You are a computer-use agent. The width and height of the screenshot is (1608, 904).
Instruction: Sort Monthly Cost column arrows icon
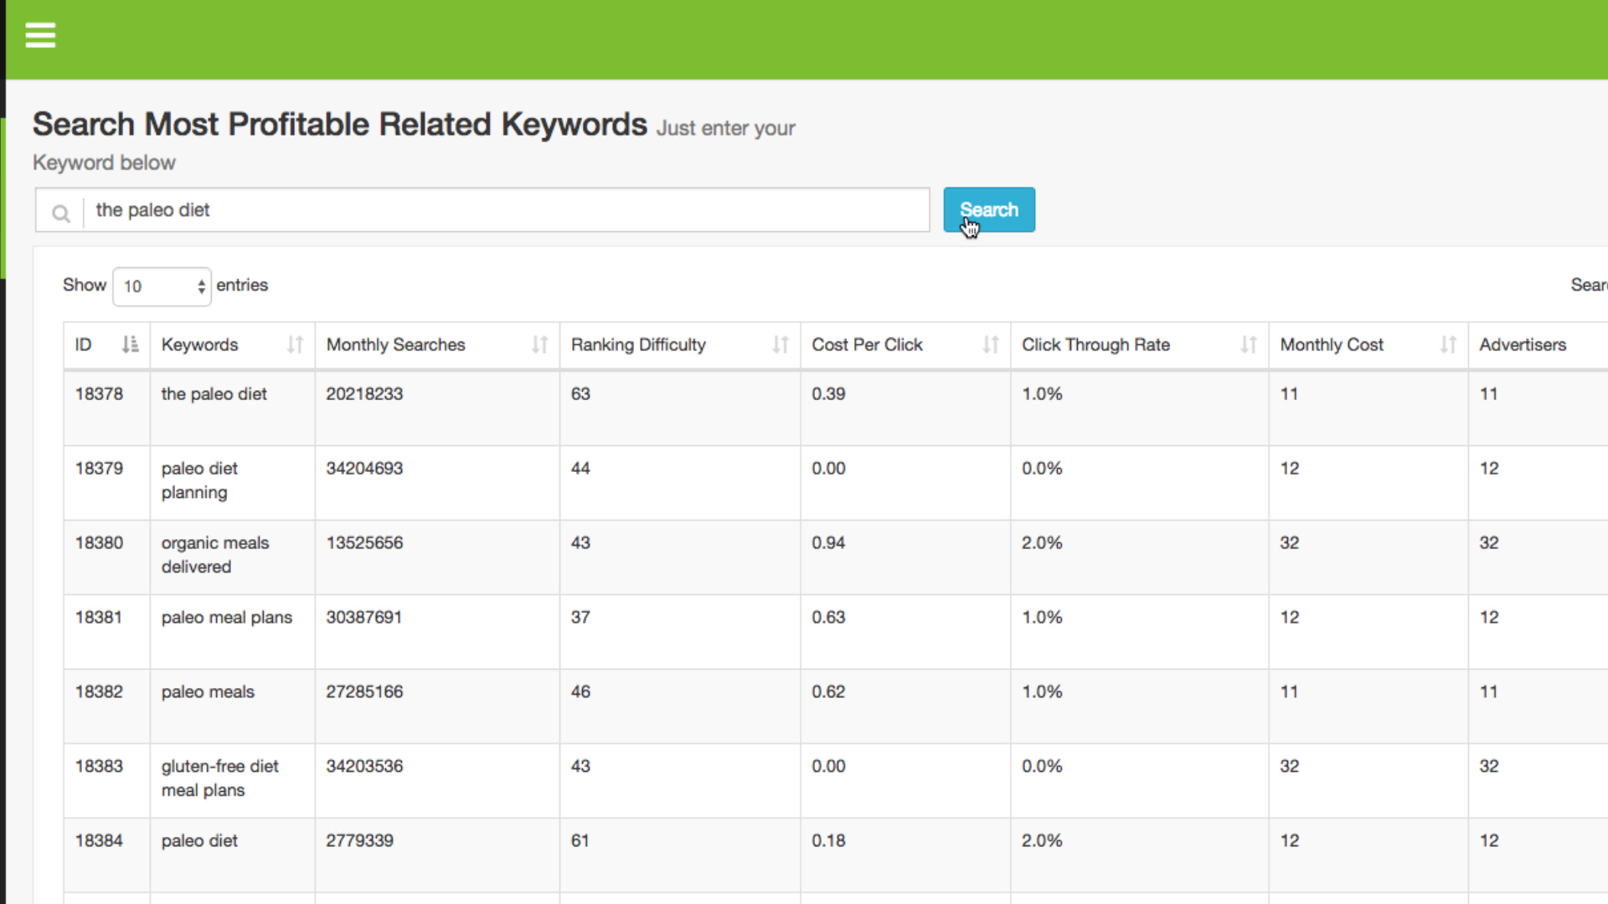pyautogui.click(x=1448, y=345)
